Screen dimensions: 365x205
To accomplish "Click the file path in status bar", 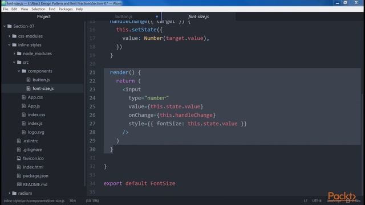I will click(34, 200).
